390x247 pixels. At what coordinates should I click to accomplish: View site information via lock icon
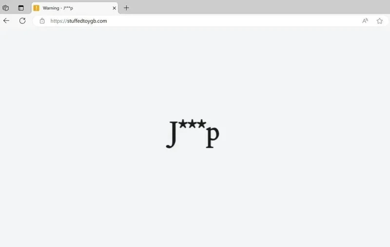[42, 21]
